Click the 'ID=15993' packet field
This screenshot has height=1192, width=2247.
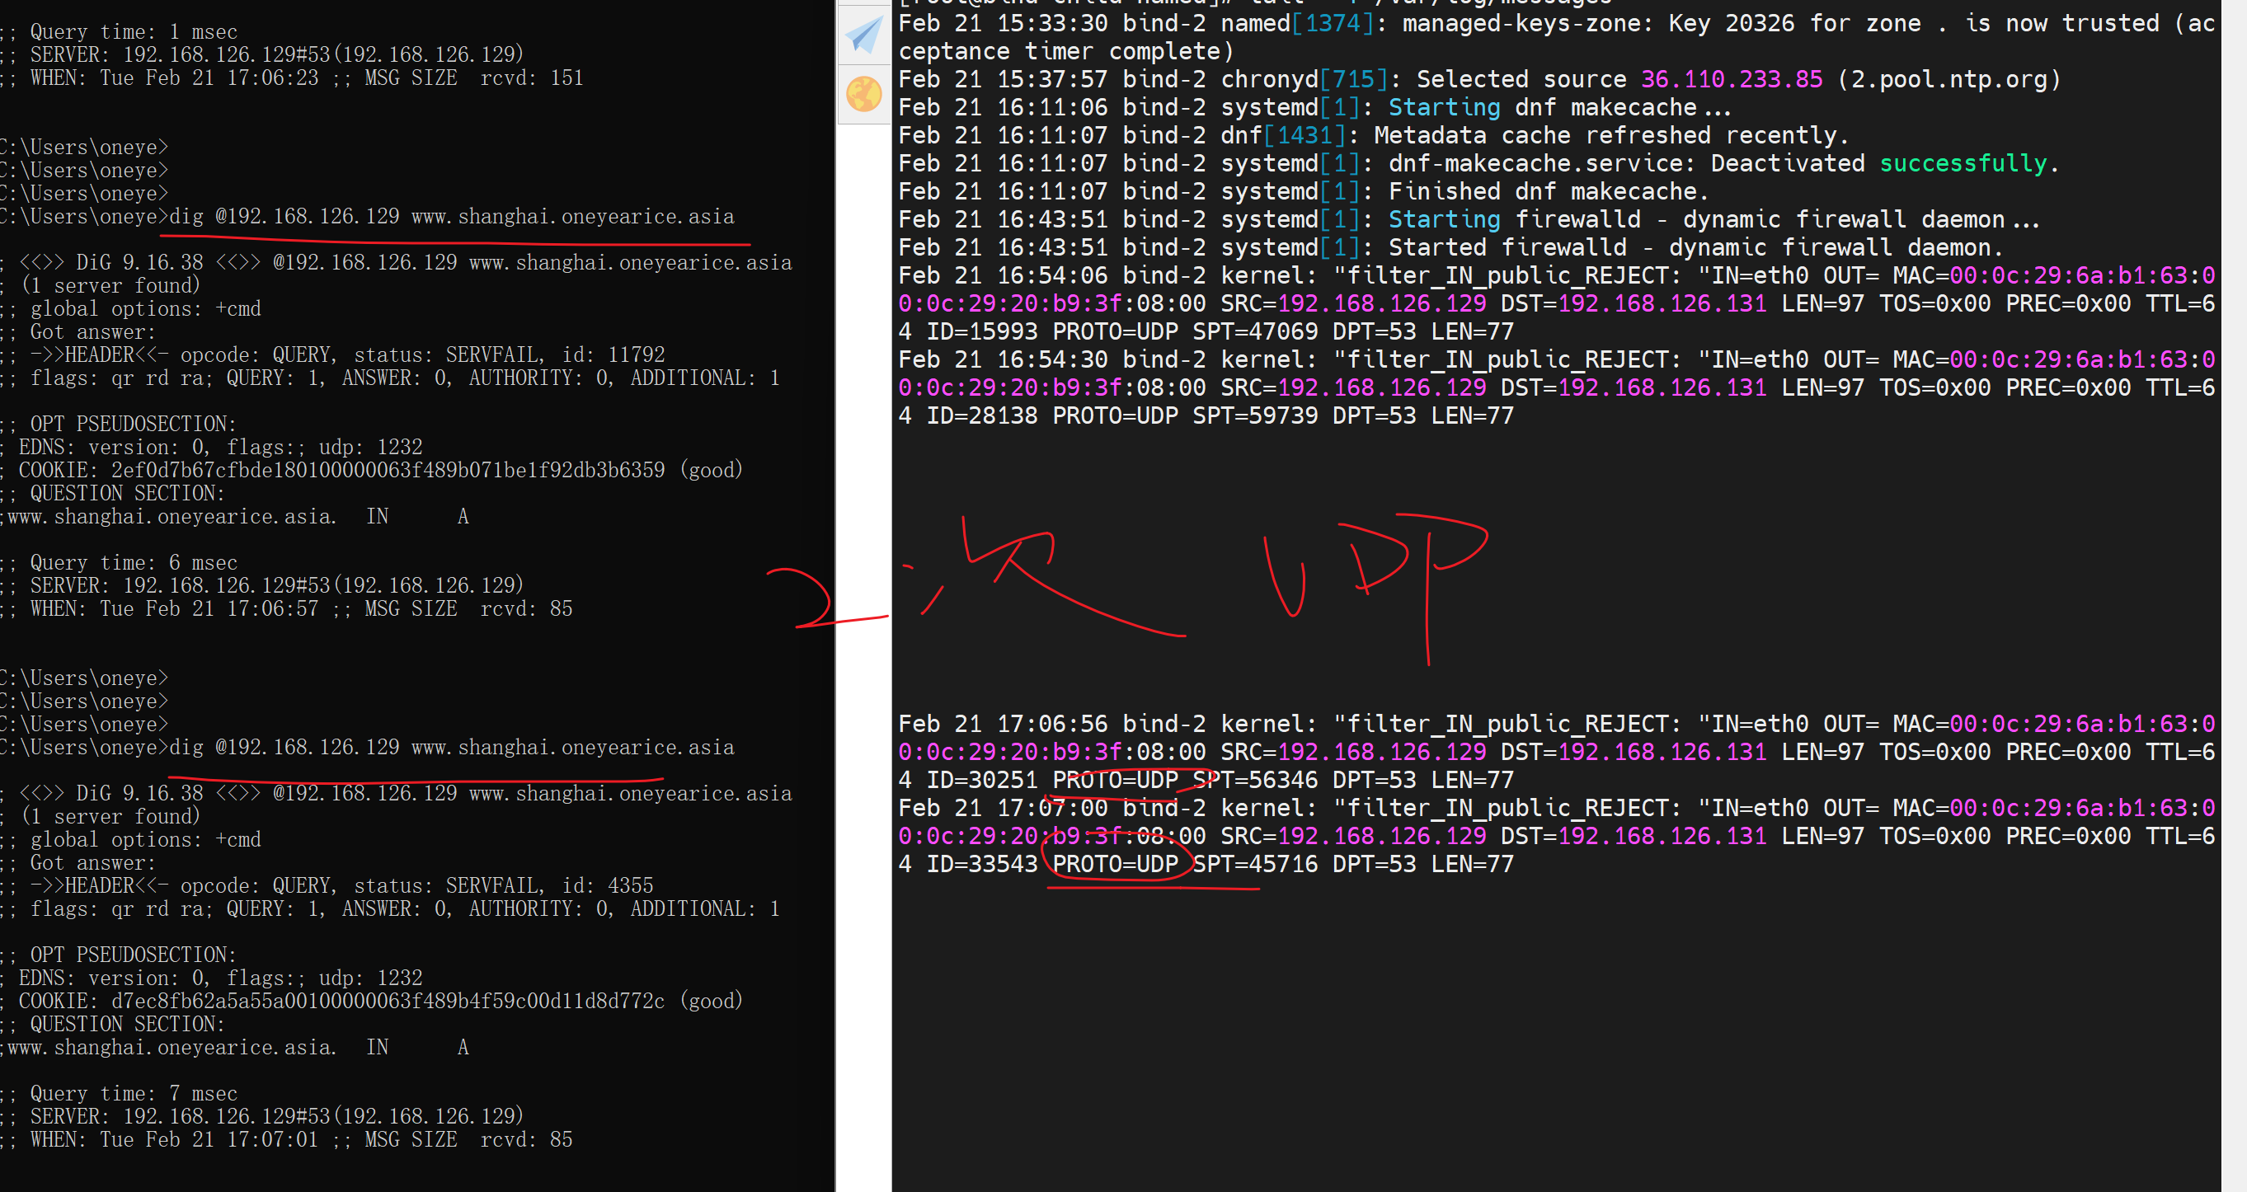click(982, 331)
